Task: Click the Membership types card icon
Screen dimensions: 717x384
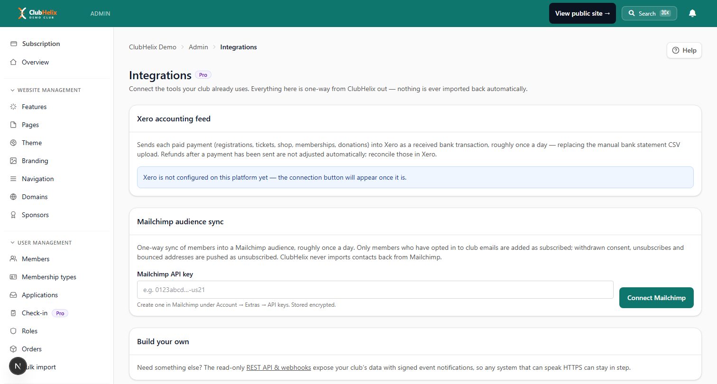Action: [13, 277]
